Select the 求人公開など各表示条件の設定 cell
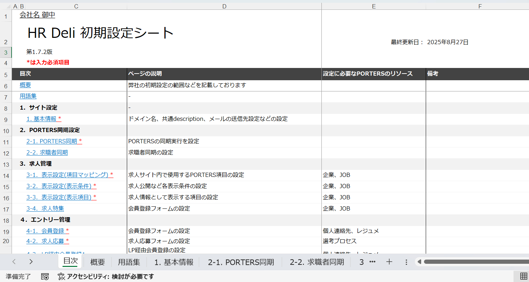The width and height of the screenshot is (529, 282). [224, 186]
